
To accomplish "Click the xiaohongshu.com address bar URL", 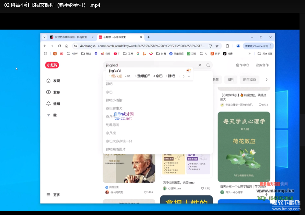I will click(142, 46).
